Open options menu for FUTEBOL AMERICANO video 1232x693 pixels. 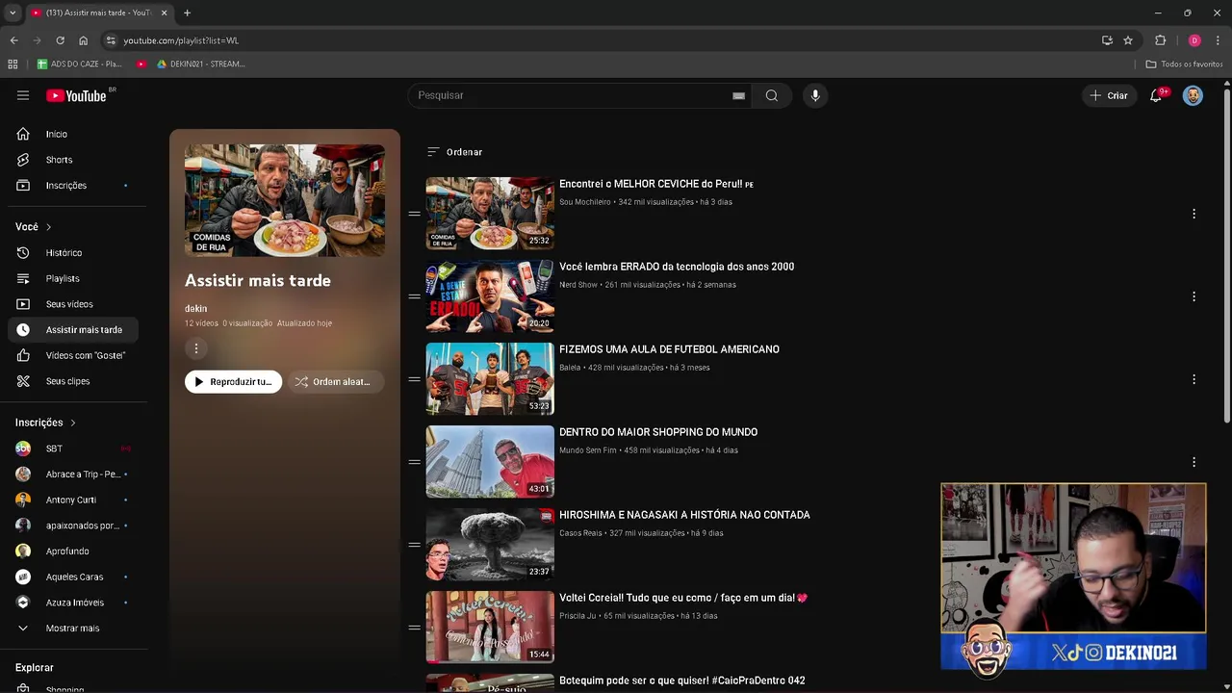pos(1193,379)
